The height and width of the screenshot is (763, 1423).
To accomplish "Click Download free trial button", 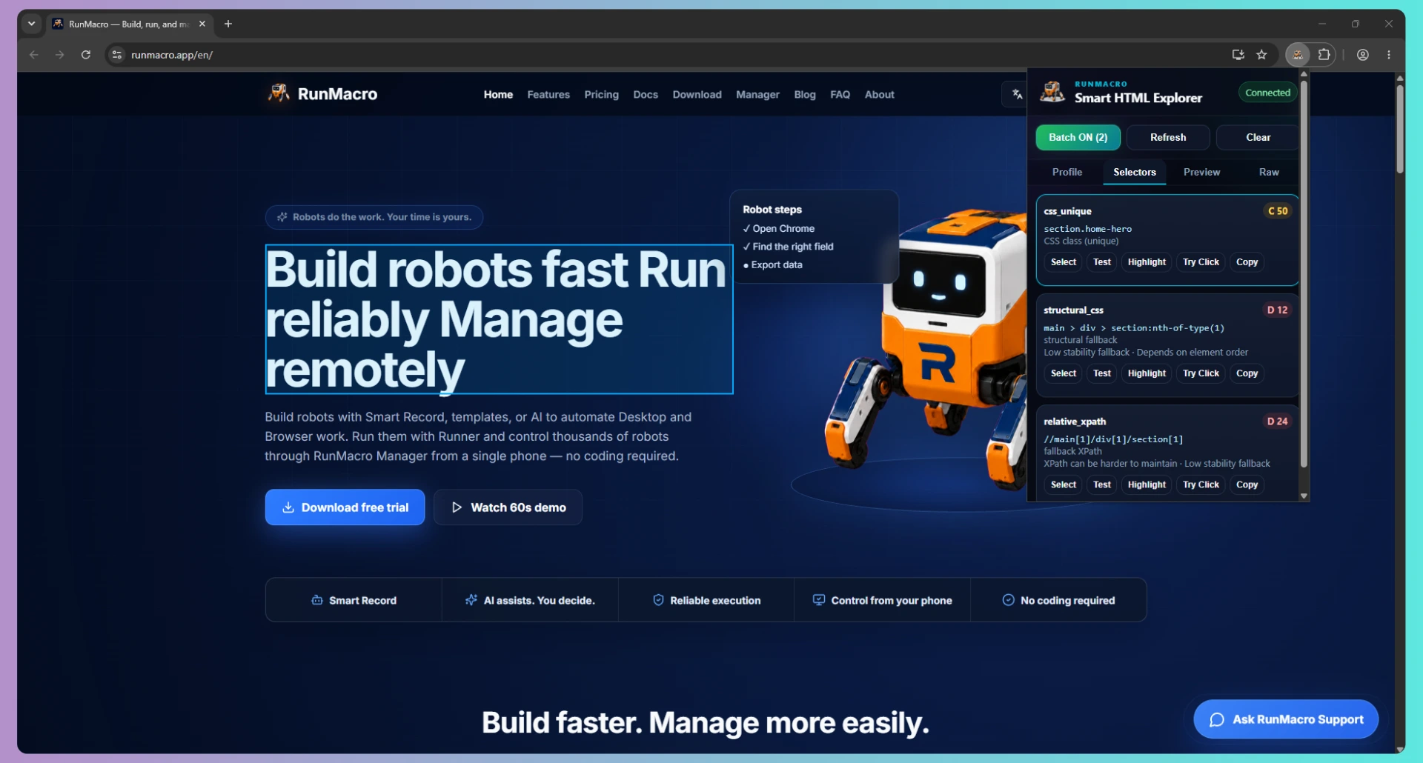I will point(345,507).
